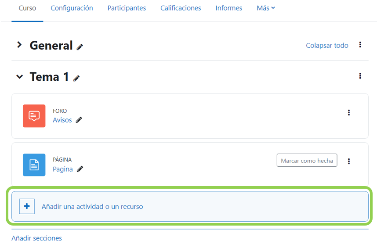Open the Más dropdown menu
The image size is (377, 244).
(x=265, y=8)
